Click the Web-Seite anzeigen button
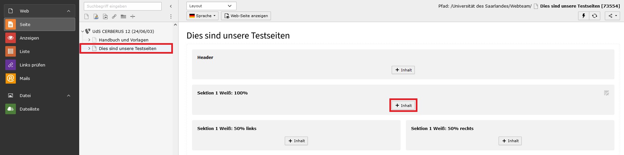 pyautogui.click(x=246, y=16)
